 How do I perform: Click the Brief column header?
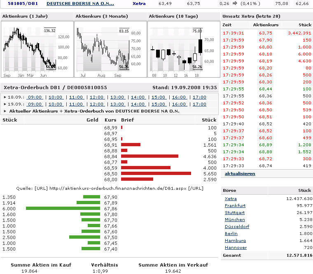click(x=127, y=120)
